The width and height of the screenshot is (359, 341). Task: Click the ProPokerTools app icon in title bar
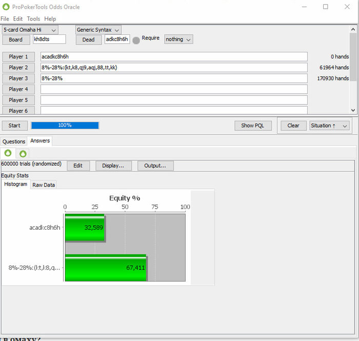6,7
